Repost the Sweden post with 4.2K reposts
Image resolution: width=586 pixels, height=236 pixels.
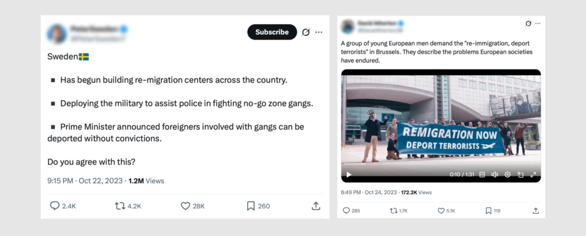tap(120, 206)
